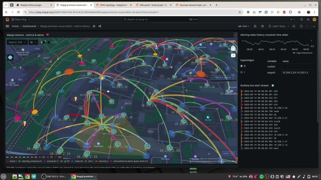The width and height of the screenshot is (321, 180).
Task: Toggle the modify switch above the map
Action: 43,42
